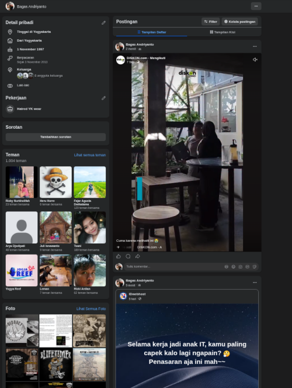
Task: Unmute the video with speaker icon
Action: (x=255, y=60)
